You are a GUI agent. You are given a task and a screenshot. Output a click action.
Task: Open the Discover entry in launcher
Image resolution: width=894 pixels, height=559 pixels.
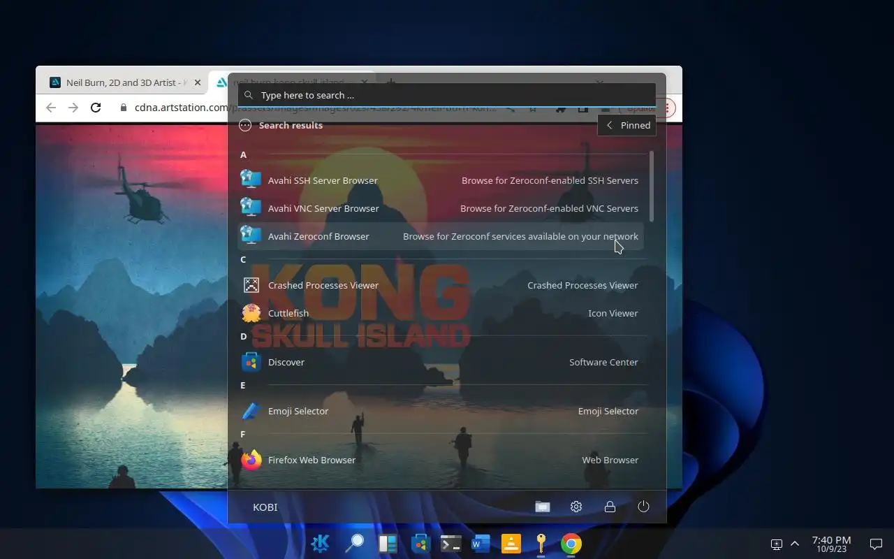click(441, 362)
